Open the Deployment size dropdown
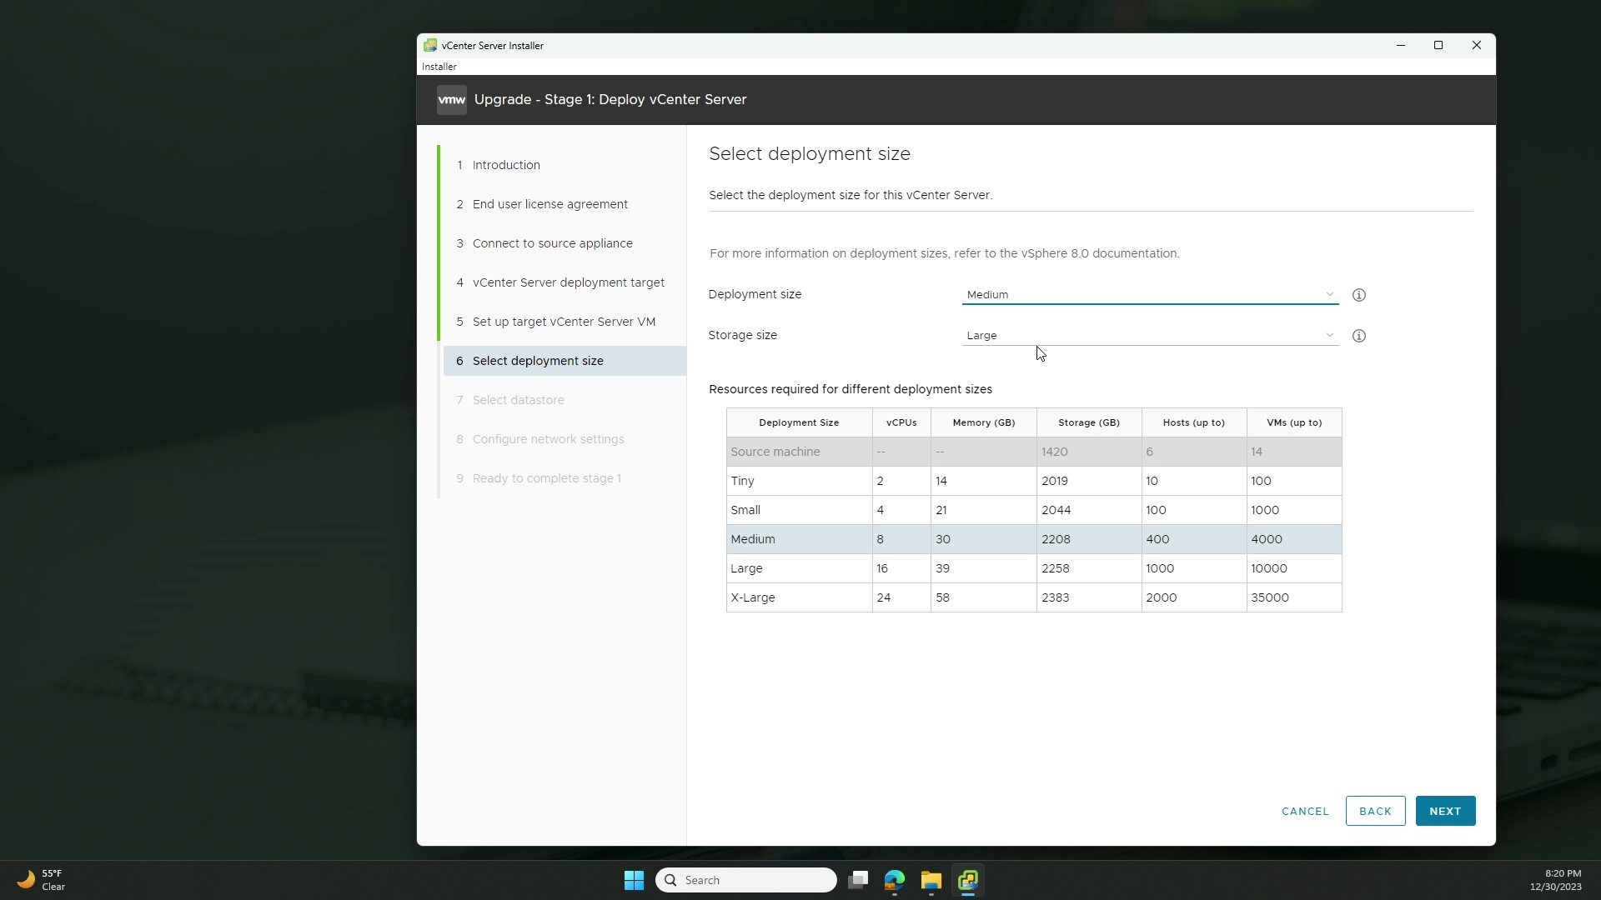 [1150, 295]
